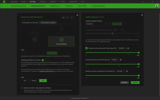Enable Modo de máxima velocidad del ventilador

[x=22, y=88]
